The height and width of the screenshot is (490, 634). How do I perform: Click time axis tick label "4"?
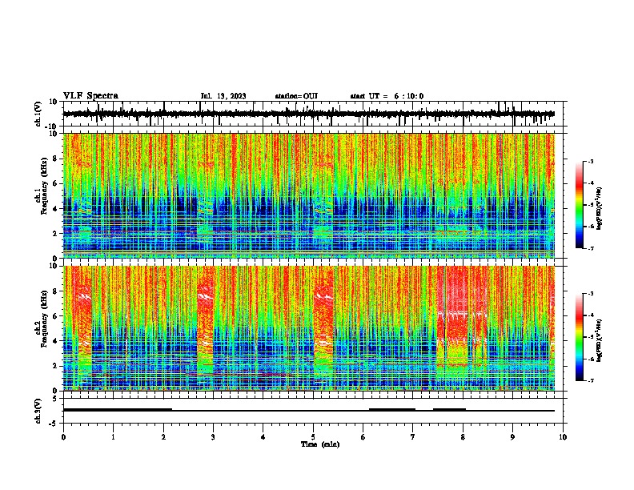263,437
